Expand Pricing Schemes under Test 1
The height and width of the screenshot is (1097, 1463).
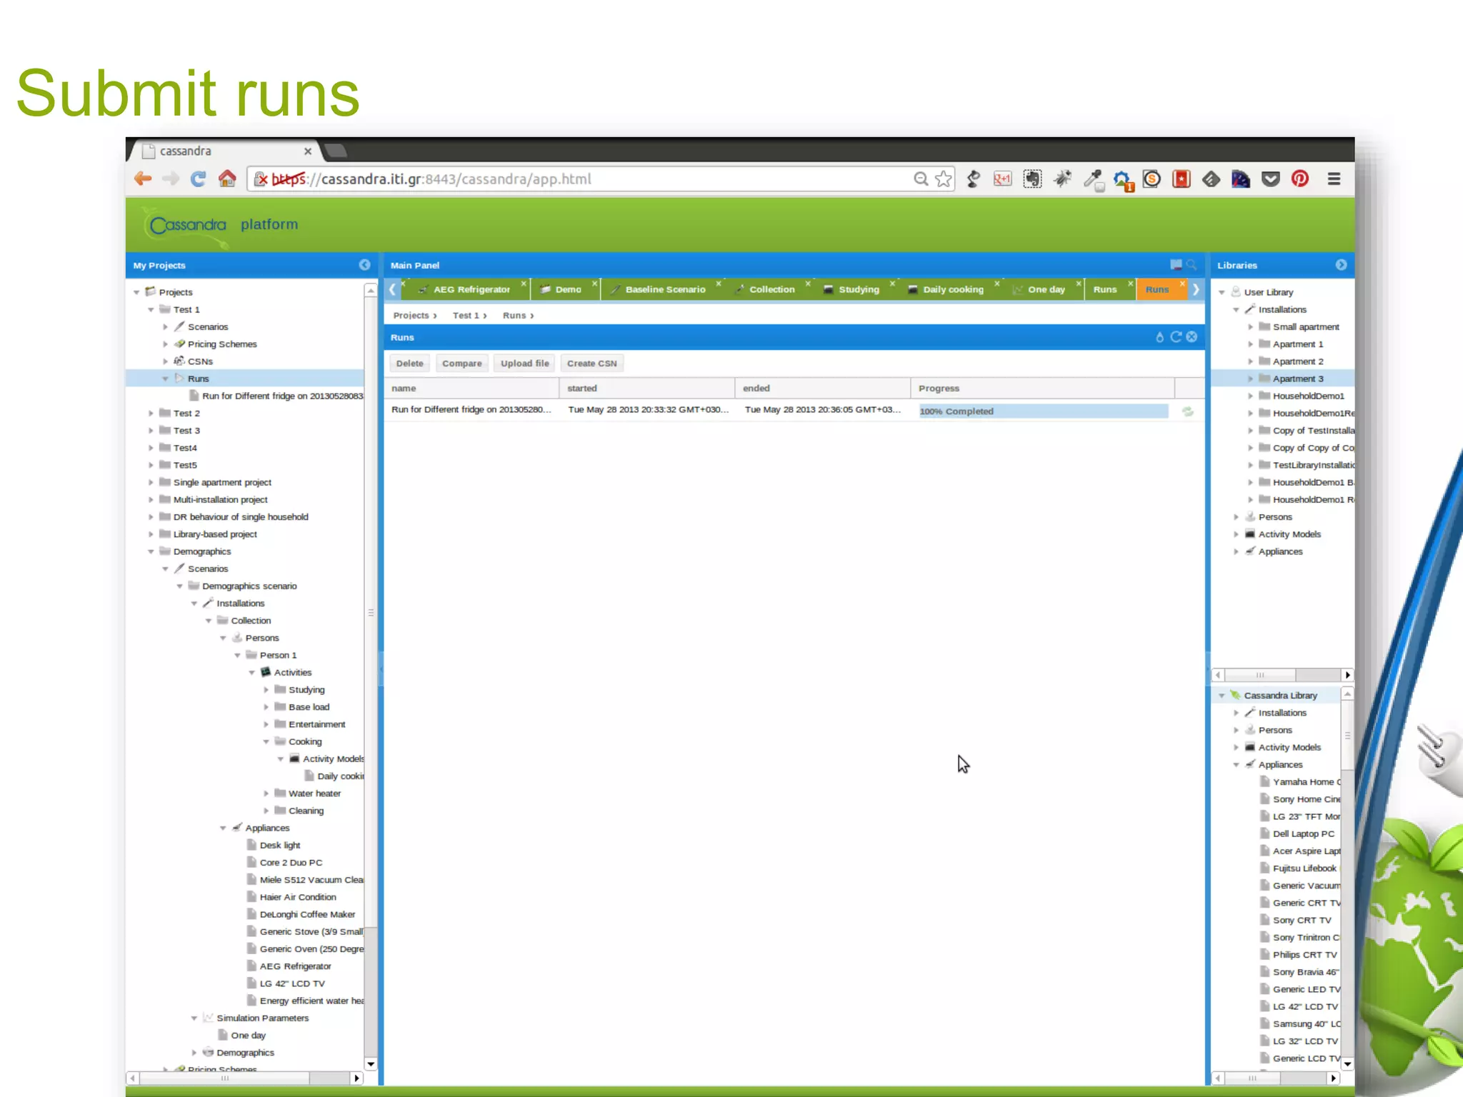(x=165, y=344)
